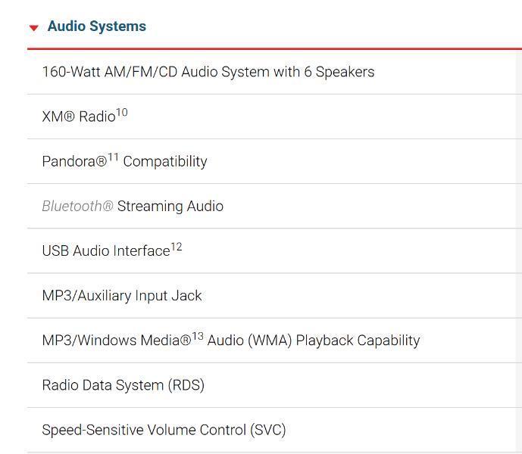522x454 pixels.
Task: Select the 160-Watt AM/FM/CD Audio System row
Action: (x=208, y=73)
